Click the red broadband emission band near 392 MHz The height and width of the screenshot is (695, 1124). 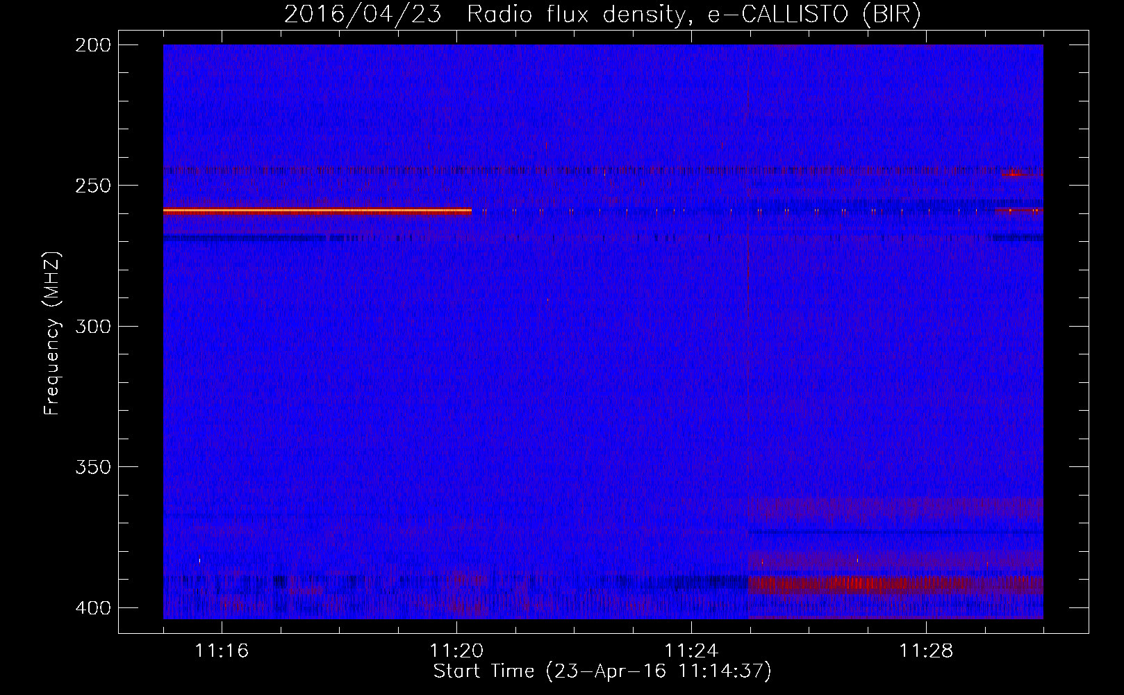[x=895, y=584]
